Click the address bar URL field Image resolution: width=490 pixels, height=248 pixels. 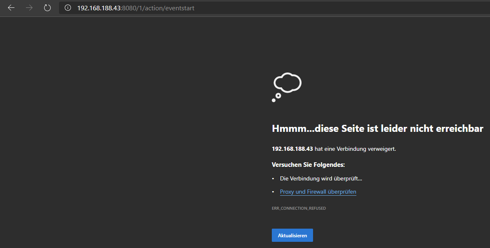(x=274, y=8)
